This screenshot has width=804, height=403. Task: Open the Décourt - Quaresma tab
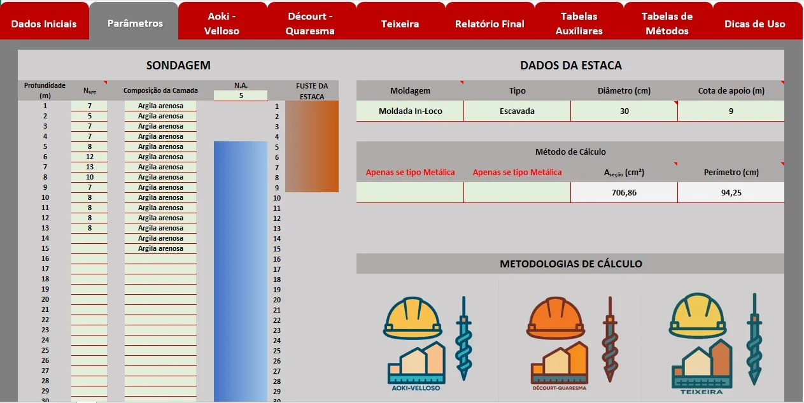[311, 24]
